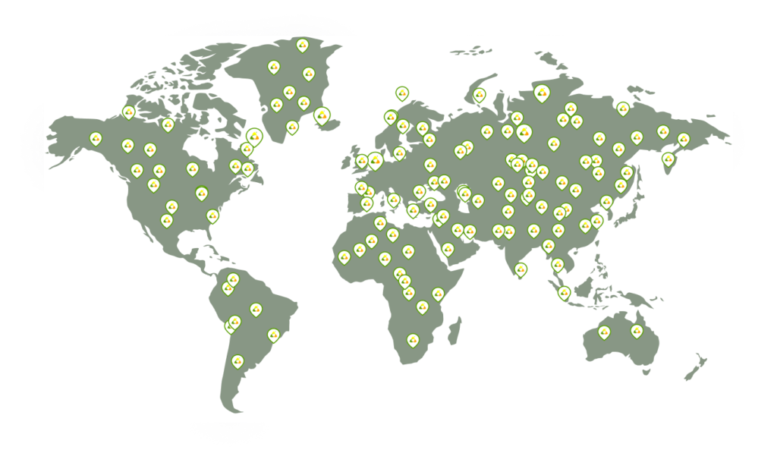This screenshot has width=777, height=475.
Task: Open the pin at Greenland's northern tip
Action: point(302,45)
